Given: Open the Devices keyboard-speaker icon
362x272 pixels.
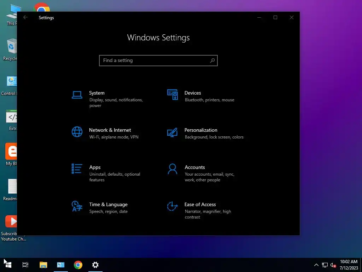Looking at the screenshot, I should (173, 95).
